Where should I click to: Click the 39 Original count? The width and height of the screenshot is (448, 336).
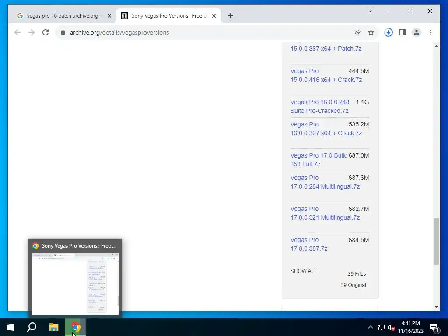pos(353,285)
